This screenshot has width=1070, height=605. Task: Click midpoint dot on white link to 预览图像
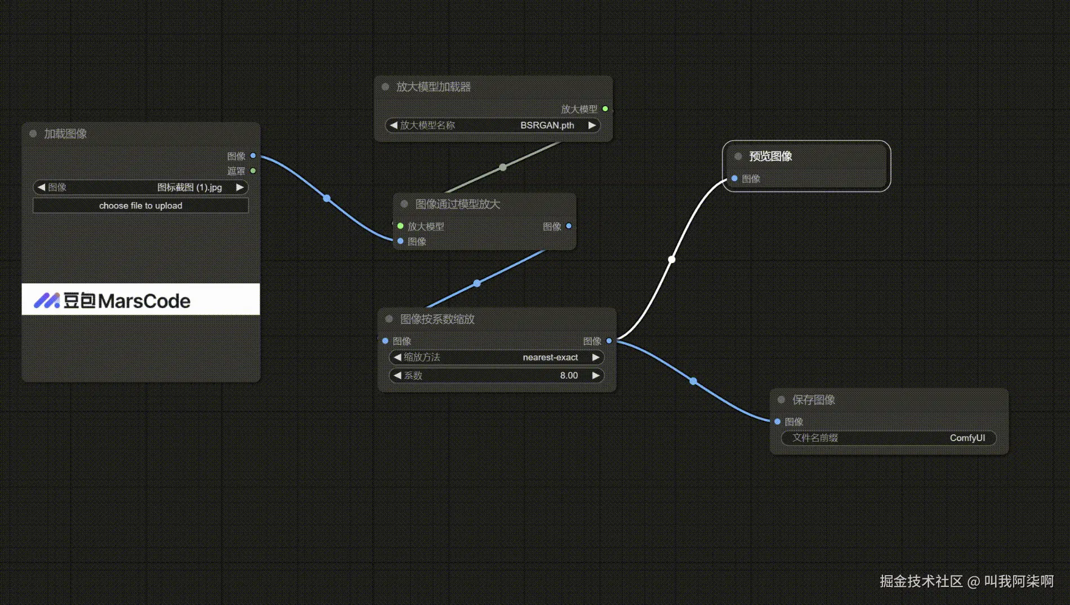click(672, 260)
